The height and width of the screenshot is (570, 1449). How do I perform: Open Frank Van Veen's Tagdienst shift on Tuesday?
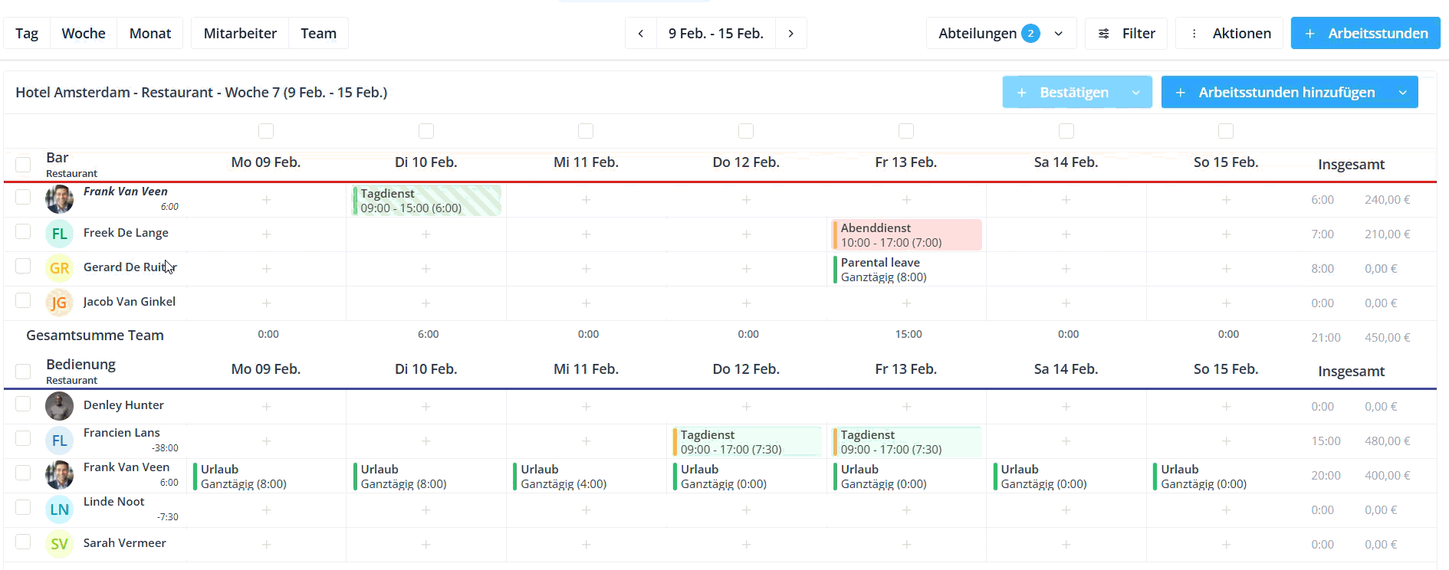(x=426, y=201)
